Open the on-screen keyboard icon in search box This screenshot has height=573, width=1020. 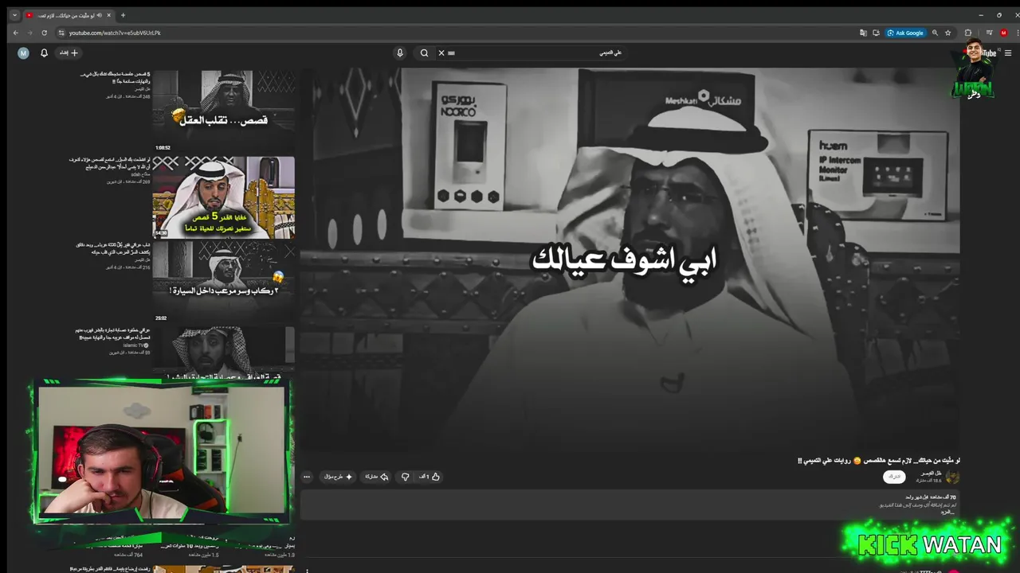[452, 53]
